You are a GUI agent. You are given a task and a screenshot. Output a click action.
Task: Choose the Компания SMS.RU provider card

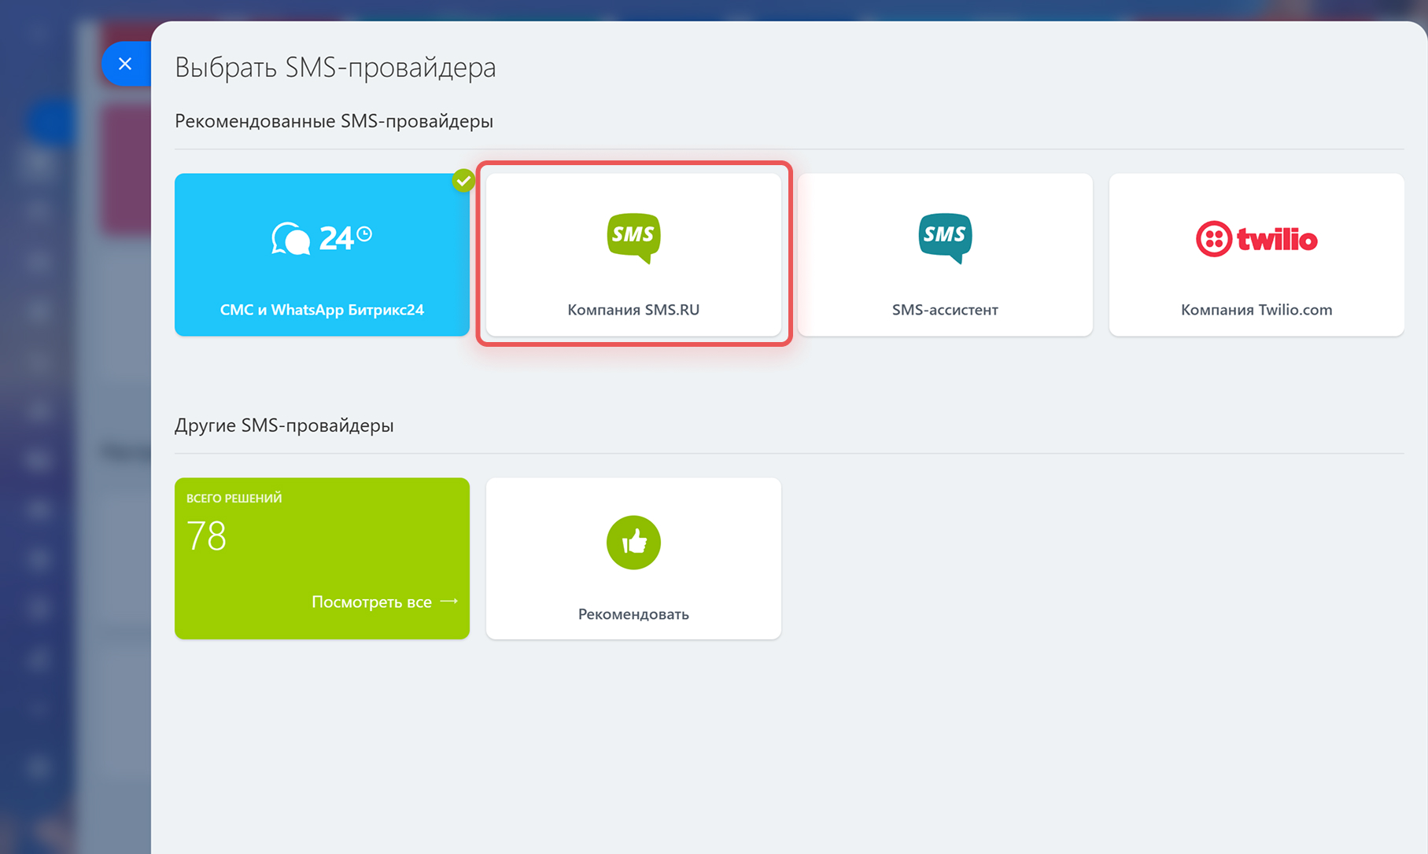click(x=633, y=255)
